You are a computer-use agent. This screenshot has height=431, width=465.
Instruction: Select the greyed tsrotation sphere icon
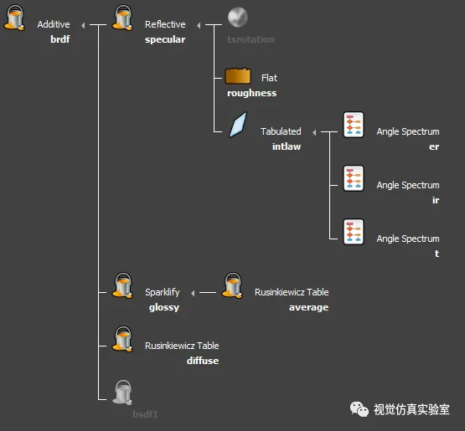click(x=238, y=18)
